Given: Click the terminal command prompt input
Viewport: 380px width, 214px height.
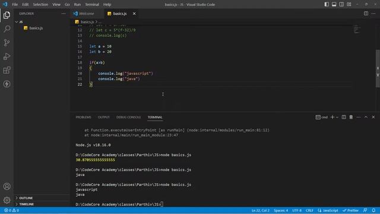Looking at the screenshot, I should pyautogui.click(x=162, y=204).
